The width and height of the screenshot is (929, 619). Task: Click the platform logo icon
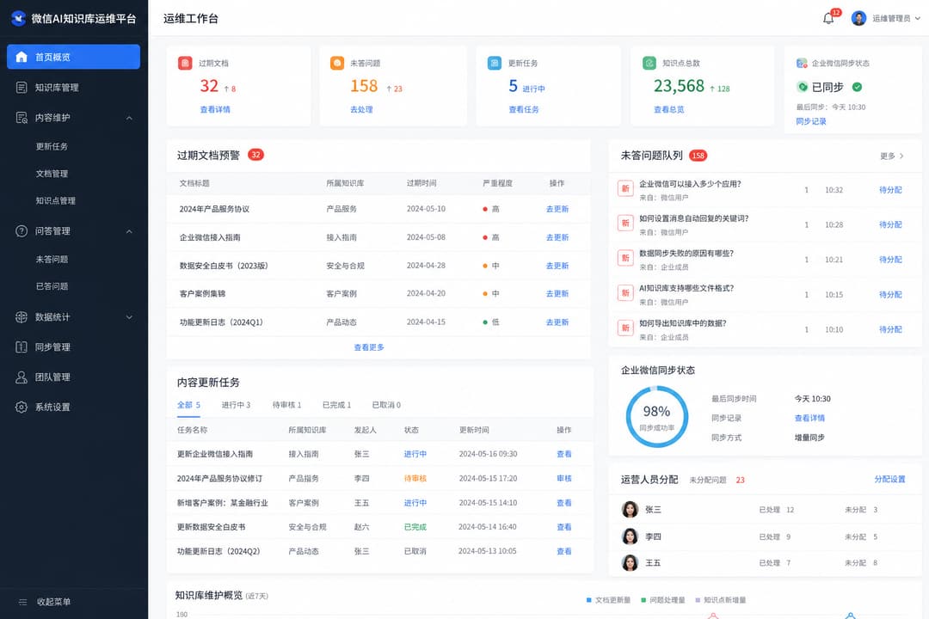pyautogui.click(x=18, y=18)
